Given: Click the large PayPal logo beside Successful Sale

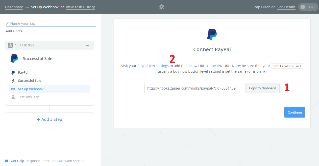Looking at the screenshot, I should (14, 59).
